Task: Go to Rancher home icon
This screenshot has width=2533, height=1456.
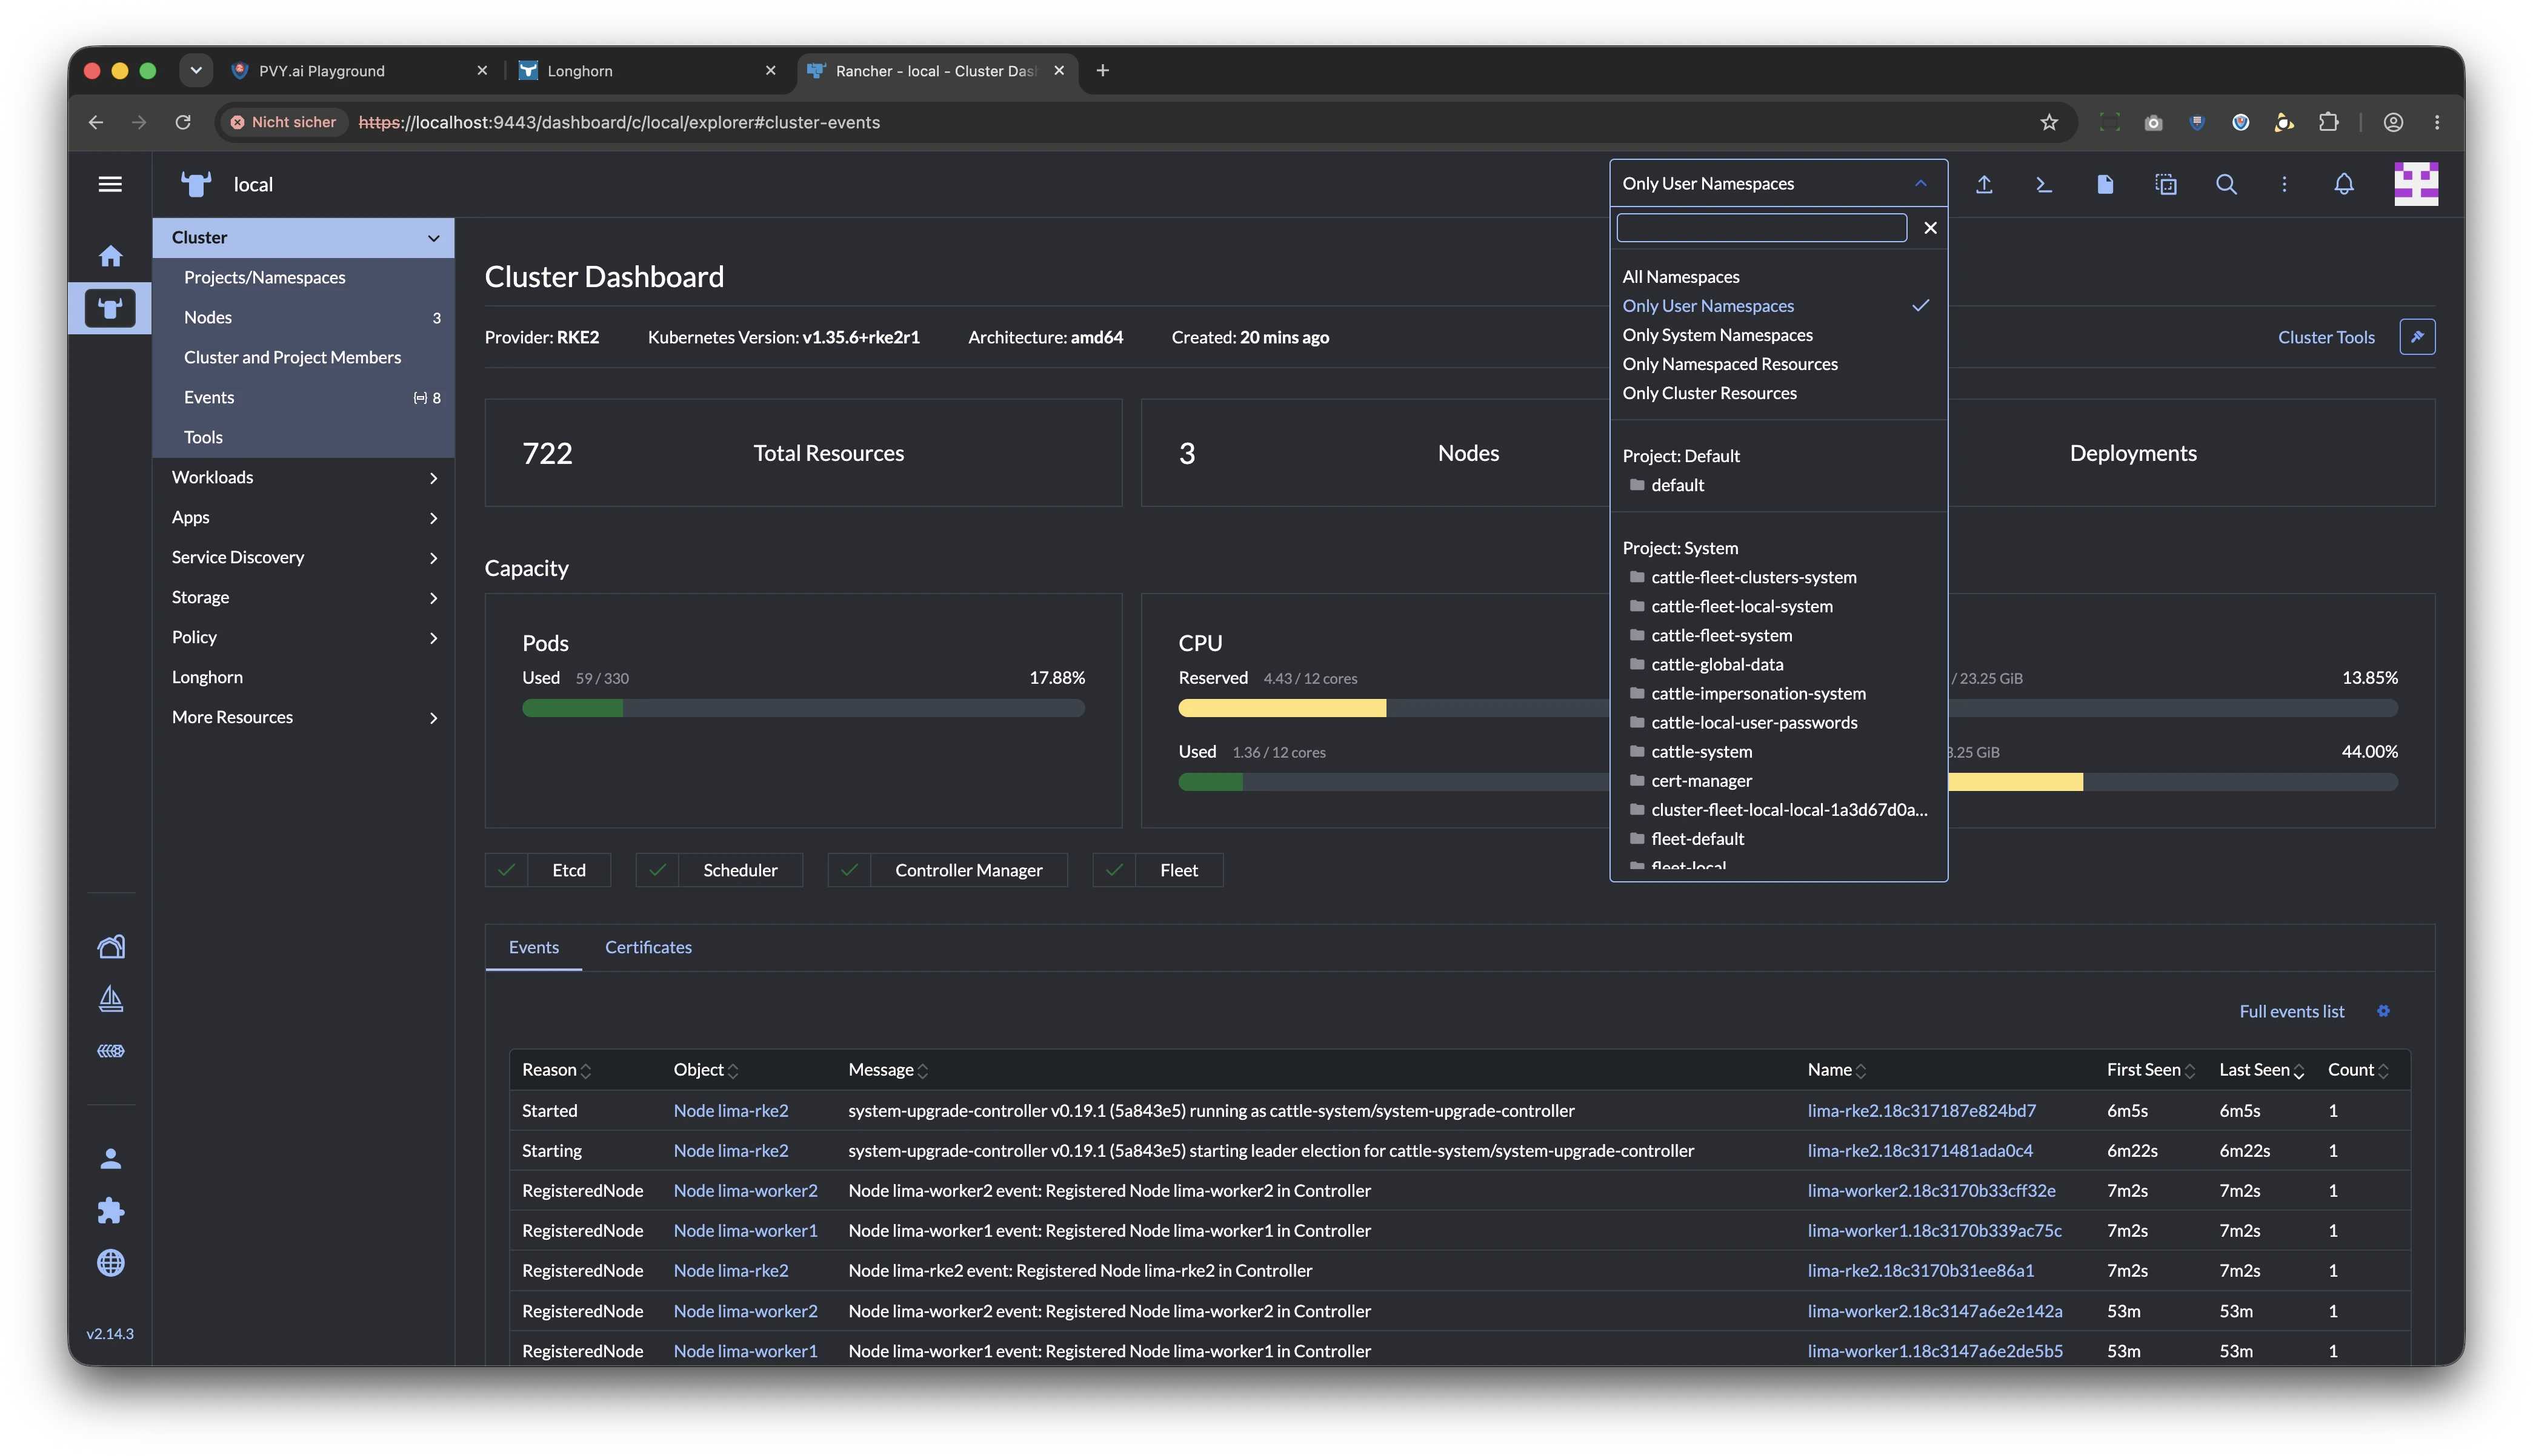Action: [x=110, y=256]
